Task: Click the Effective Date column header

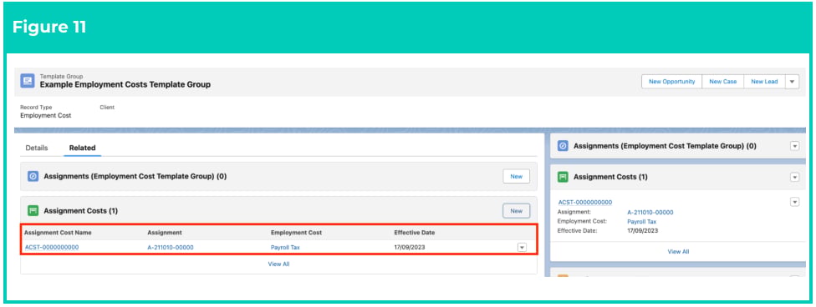Action: pos(414,232)
